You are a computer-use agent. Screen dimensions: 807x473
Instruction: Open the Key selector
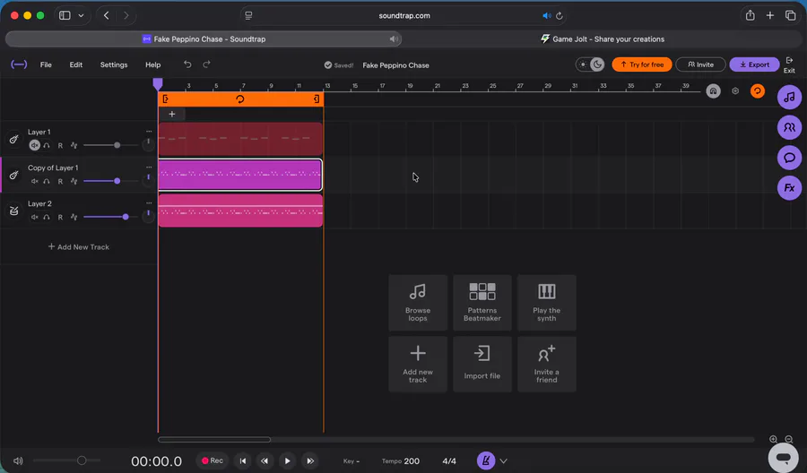pyautogui.click(x=351, y=461)
